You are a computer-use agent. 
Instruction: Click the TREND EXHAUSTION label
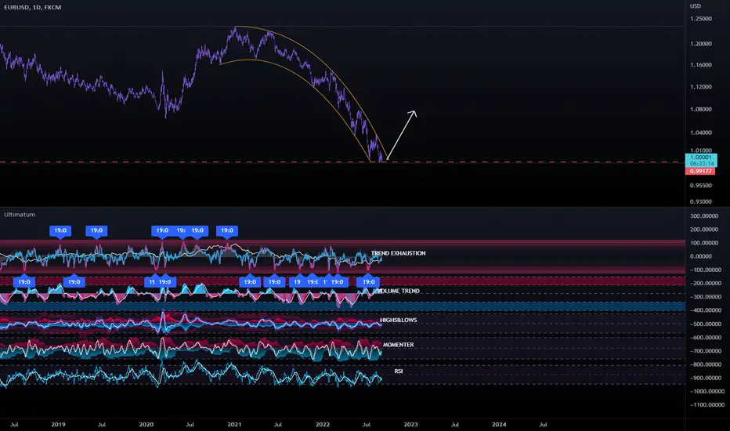[398, 253]
